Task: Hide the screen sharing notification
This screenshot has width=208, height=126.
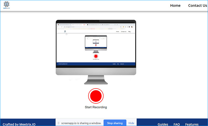Action: pyautogui.click(x=131, y=123)
